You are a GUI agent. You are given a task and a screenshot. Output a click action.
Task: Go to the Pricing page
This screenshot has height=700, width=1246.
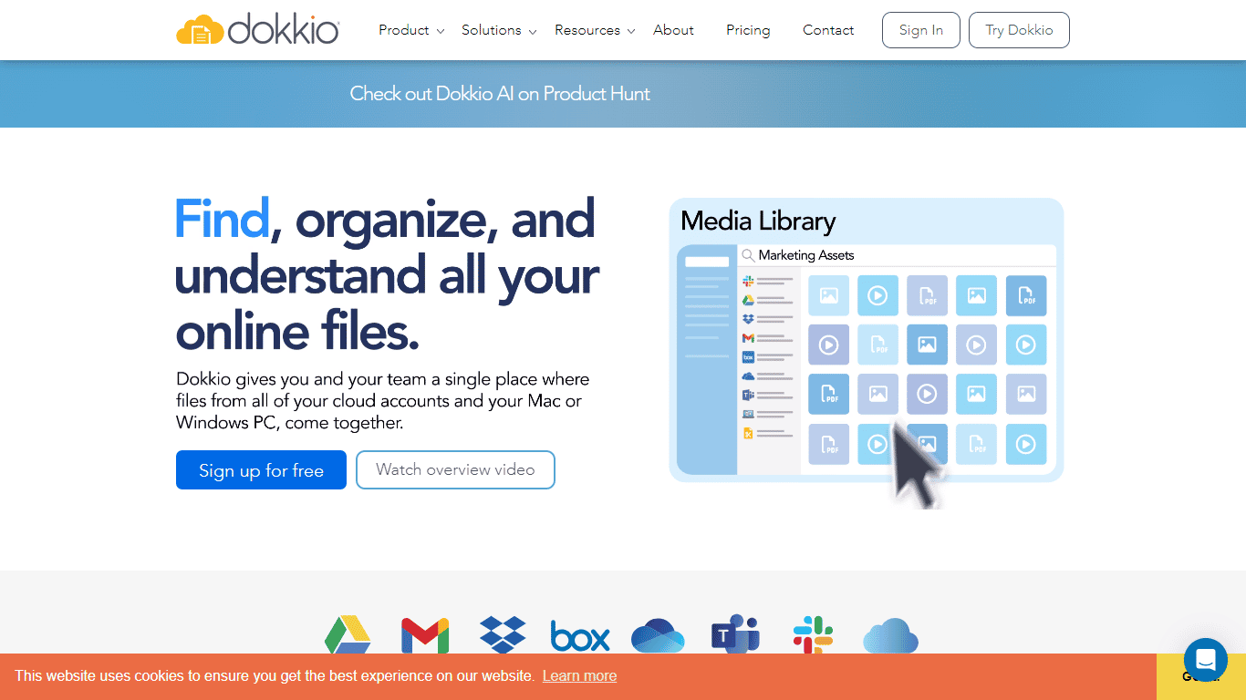[748, 30]
